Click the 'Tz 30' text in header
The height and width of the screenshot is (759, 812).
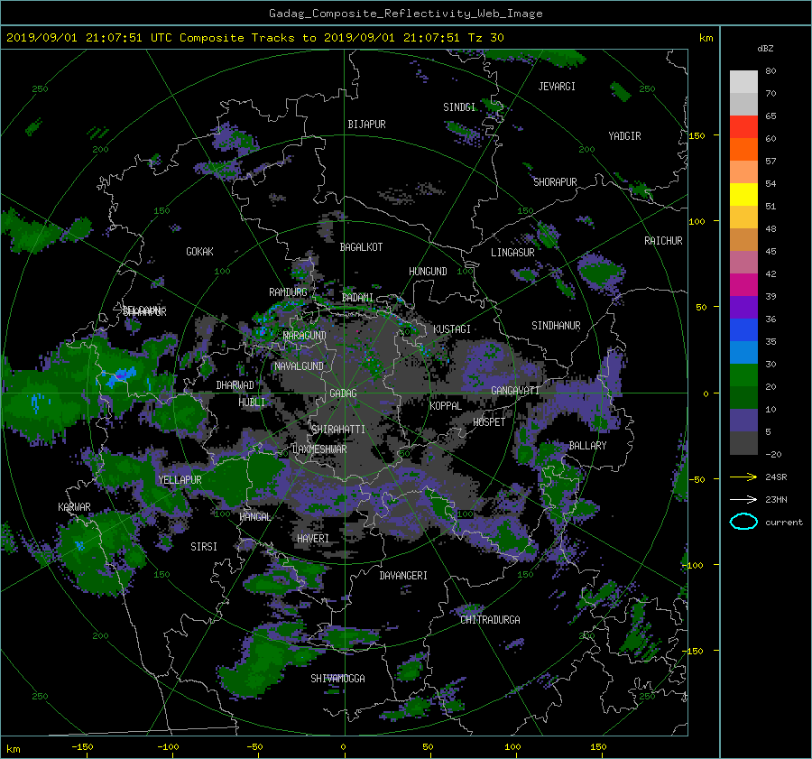[x=485, y=37]
